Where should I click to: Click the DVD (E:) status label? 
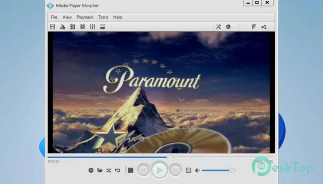[x=54, y=161]
